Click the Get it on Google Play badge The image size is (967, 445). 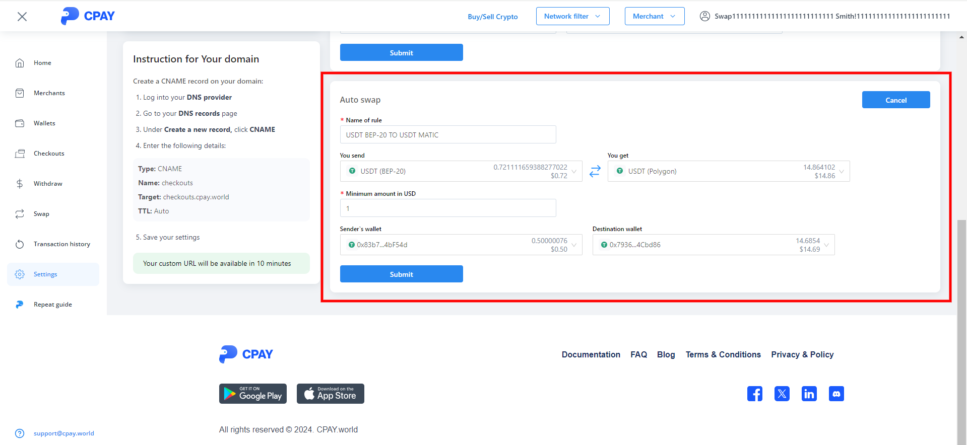pyautogui.click(x=253, y=394)
